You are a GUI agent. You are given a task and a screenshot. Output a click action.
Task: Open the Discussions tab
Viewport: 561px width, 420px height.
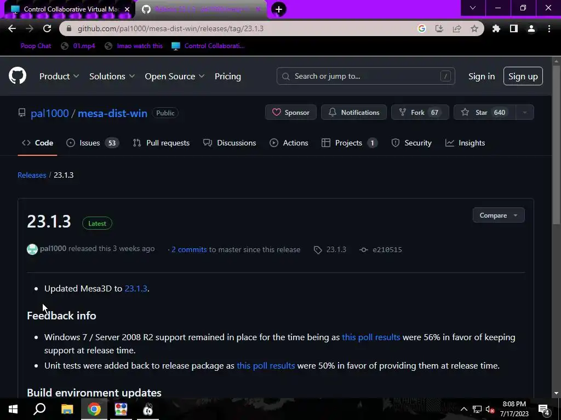230,143
